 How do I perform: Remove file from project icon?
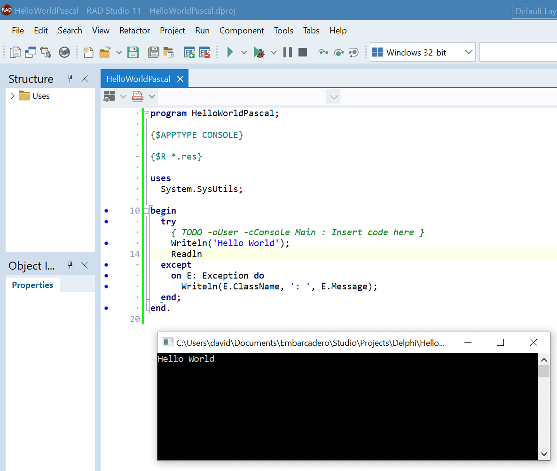click(204, 52)
